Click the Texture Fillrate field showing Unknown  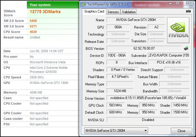tap(174, 77)
